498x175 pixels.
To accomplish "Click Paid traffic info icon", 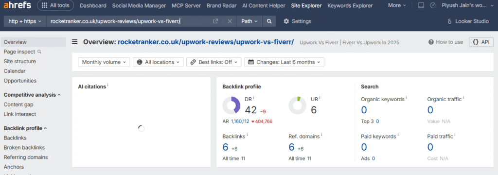I will [455, 135].
